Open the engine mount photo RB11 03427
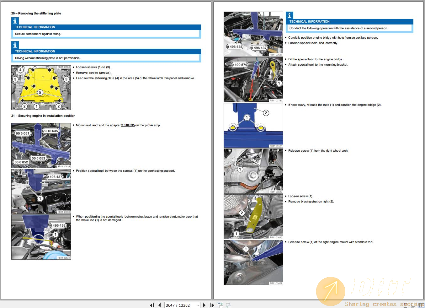The image size is (425, 308). click(x=253, y=262)
